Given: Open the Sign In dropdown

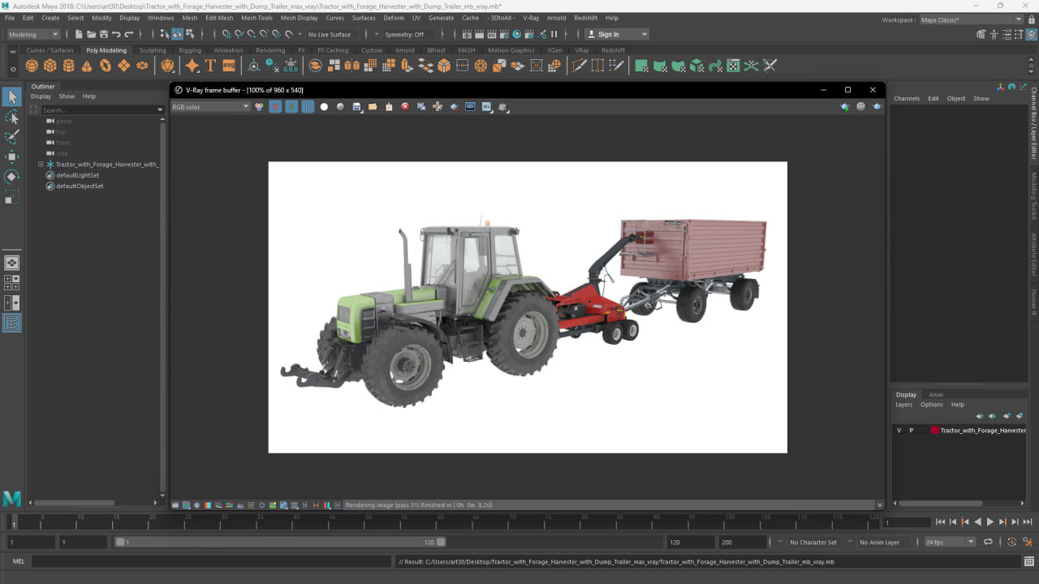Looking at the screenshot, I should [617, 34].
